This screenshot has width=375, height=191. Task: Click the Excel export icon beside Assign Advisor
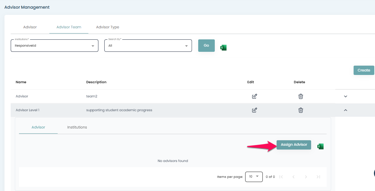(x=320, y=146)
